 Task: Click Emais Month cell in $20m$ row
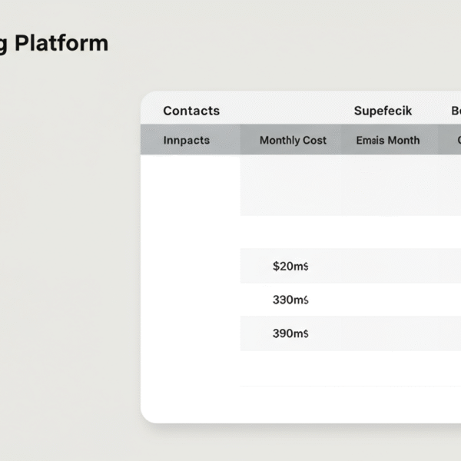point(388,267)
